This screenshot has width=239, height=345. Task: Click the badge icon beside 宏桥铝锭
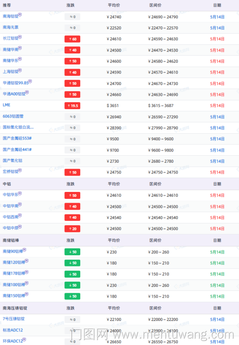[20, 170]
